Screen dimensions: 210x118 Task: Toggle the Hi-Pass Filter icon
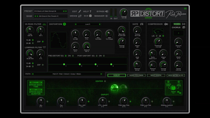(x=44, y=24)
